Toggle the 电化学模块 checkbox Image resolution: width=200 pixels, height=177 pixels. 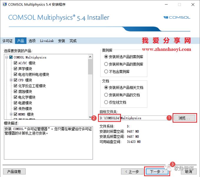[15, 97]
